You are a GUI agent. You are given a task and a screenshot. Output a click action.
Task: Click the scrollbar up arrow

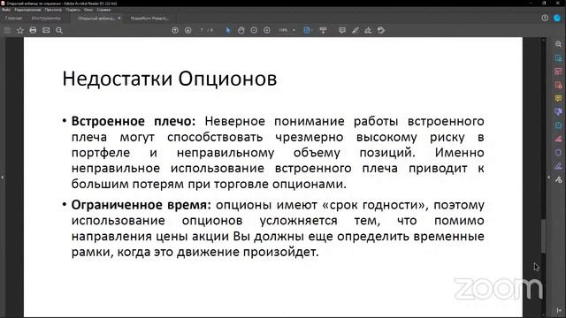pyautogui.click(x=543, y=40)
